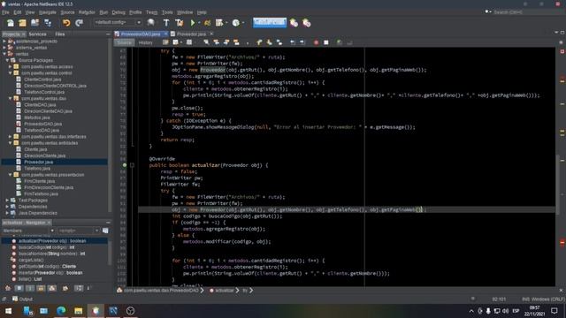
Task: Collapse the Source Packages node
Action: pos(7,60)
